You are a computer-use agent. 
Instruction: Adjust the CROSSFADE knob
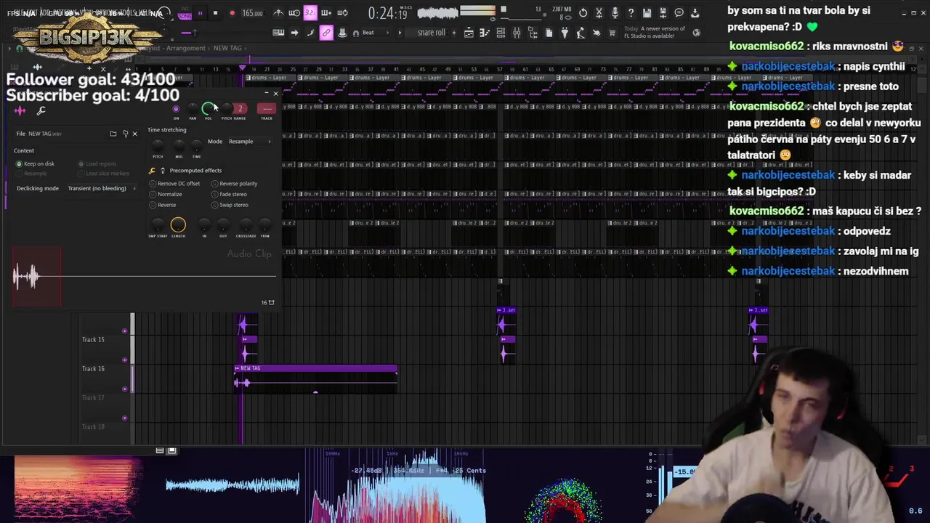(x=246, y=225)
